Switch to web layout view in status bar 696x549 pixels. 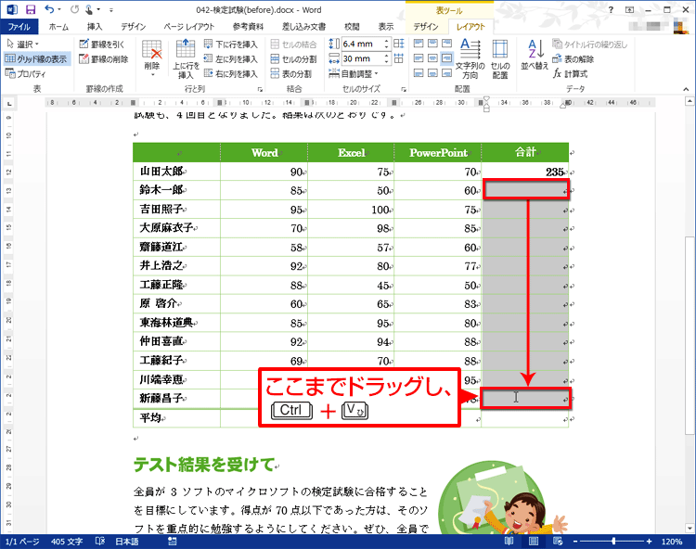point(558,541)
